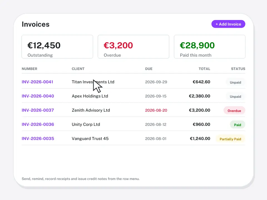Click due date 2026-09-15
Screen dimensions: 267x200
156,96
